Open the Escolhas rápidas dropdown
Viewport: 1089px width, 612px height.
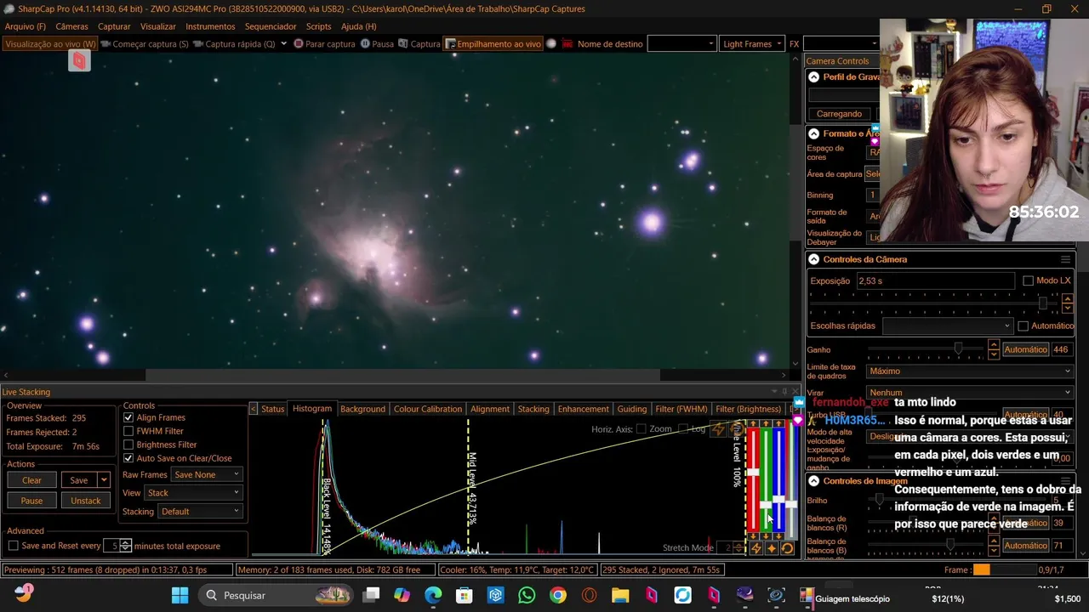[948, 326]
